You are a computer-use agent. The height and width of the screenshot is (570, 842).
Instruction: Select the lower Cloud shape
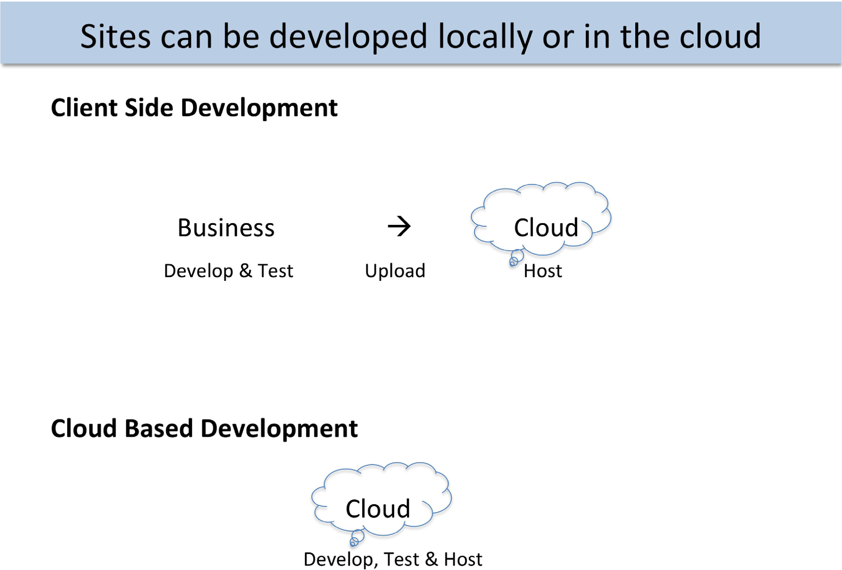click(381, 499)
